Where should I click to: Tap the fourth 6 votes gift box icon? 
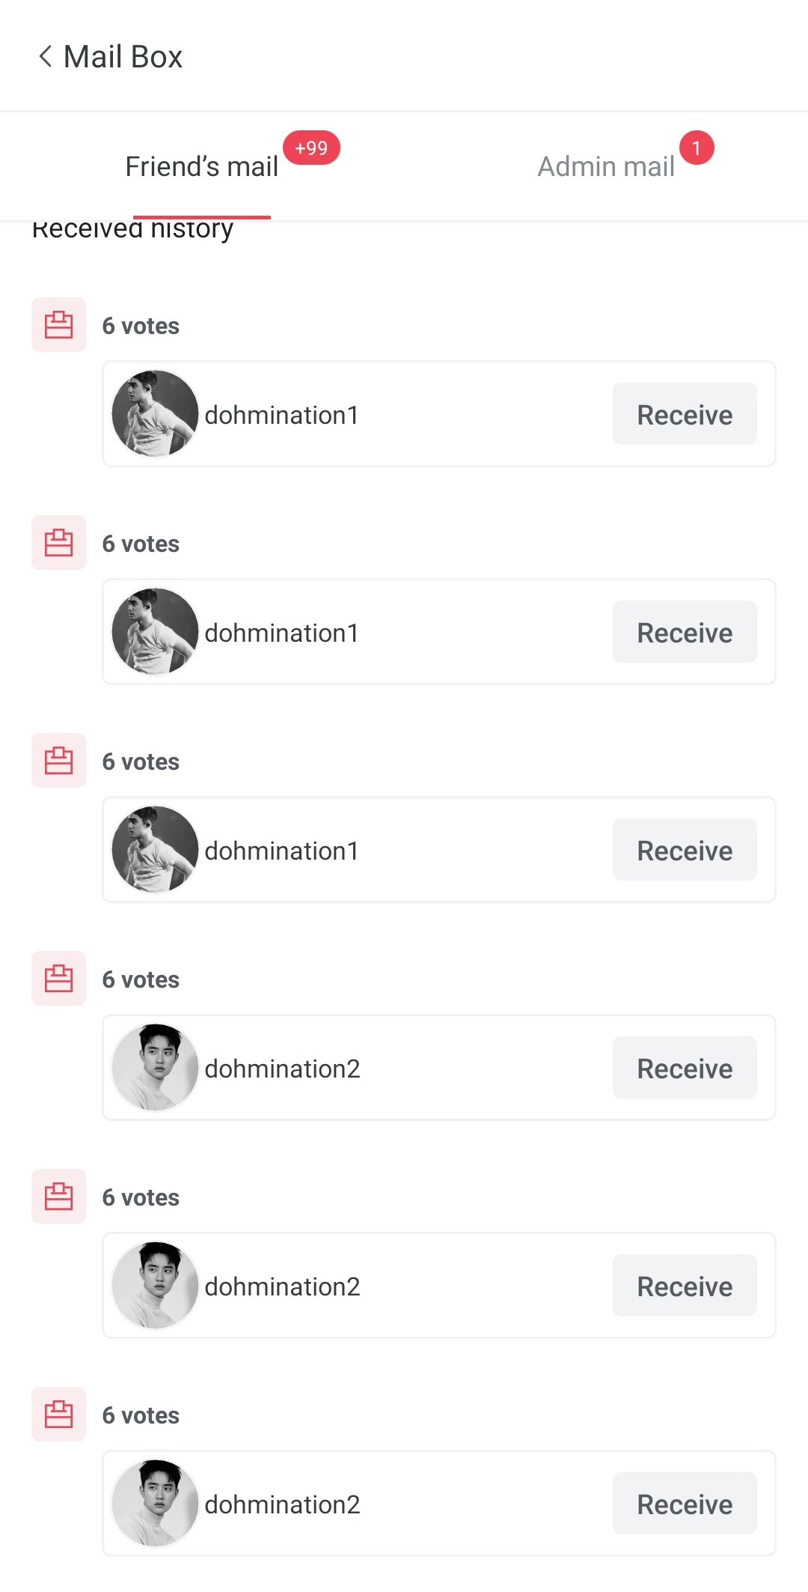58,979
